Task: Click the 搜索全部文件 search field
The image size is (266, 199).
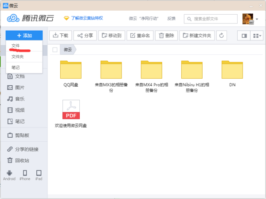Action: coord(211,19)
